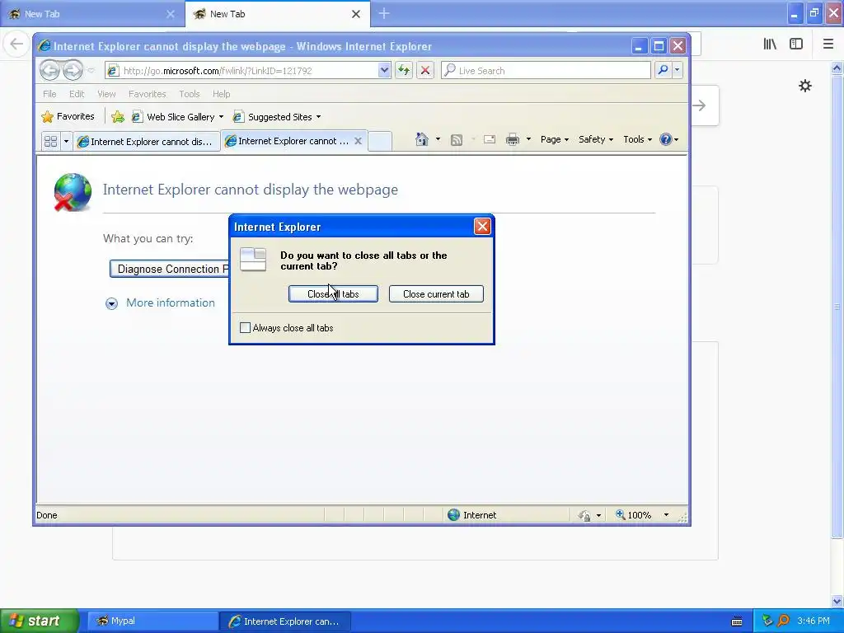Expand the tab list dropdown arrow

(x=66, y=141)
